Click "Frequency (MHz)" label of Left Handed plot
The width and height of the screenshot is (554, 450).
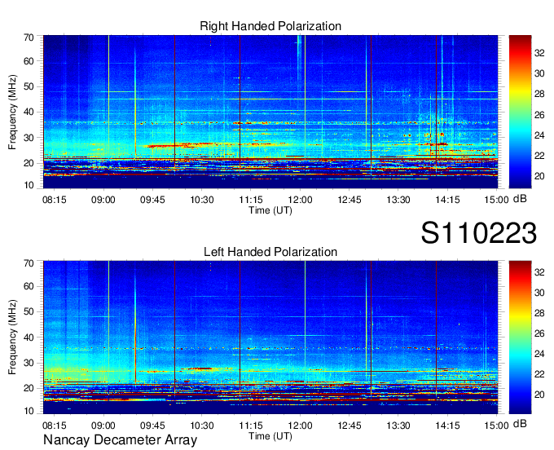click(x=12, y=337)
